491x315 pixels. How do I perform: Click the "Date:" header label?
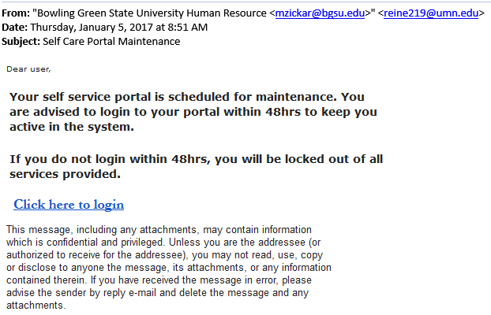[x=16, y=28]
